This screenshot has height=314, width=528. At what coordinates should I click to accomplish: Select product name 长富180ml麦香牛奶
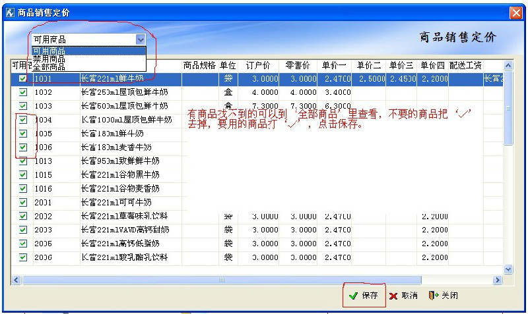tap(116, 147)
